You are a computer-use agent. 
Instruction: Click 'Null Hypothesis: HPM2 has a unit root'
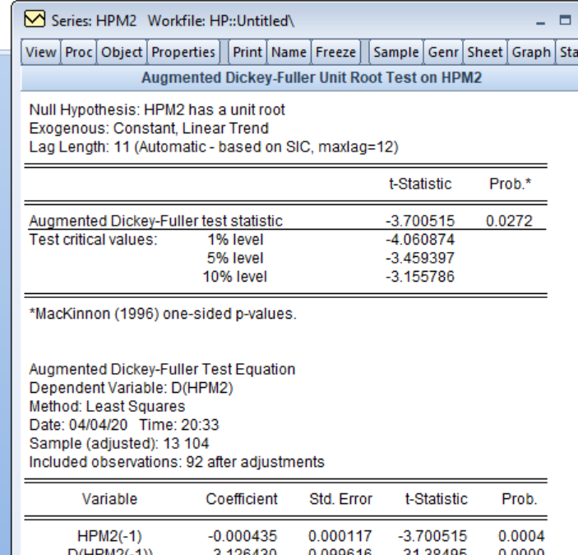157,110
